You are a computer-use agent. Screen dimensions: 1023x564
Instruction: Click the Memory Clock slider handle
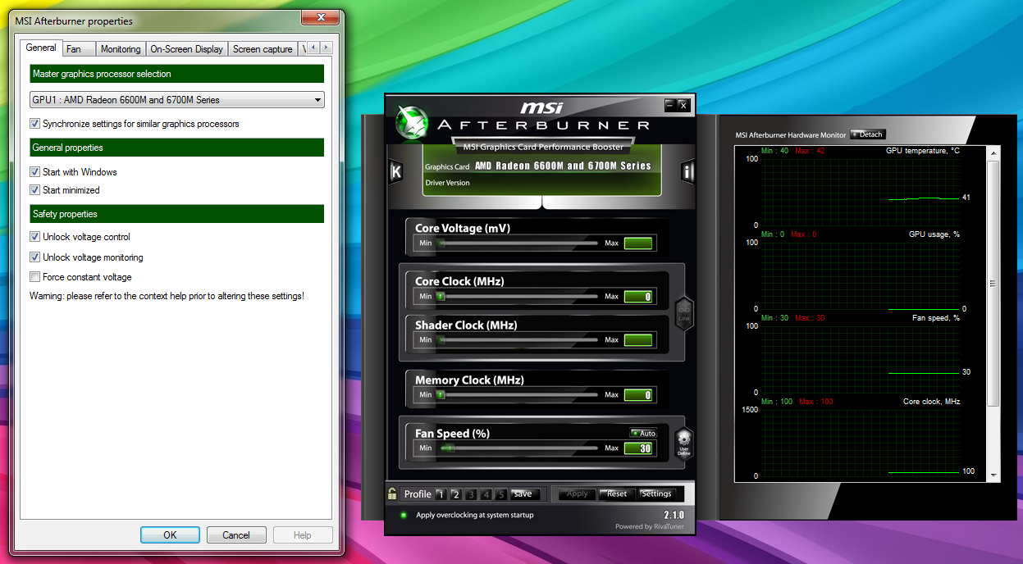(x=441, y=394)
